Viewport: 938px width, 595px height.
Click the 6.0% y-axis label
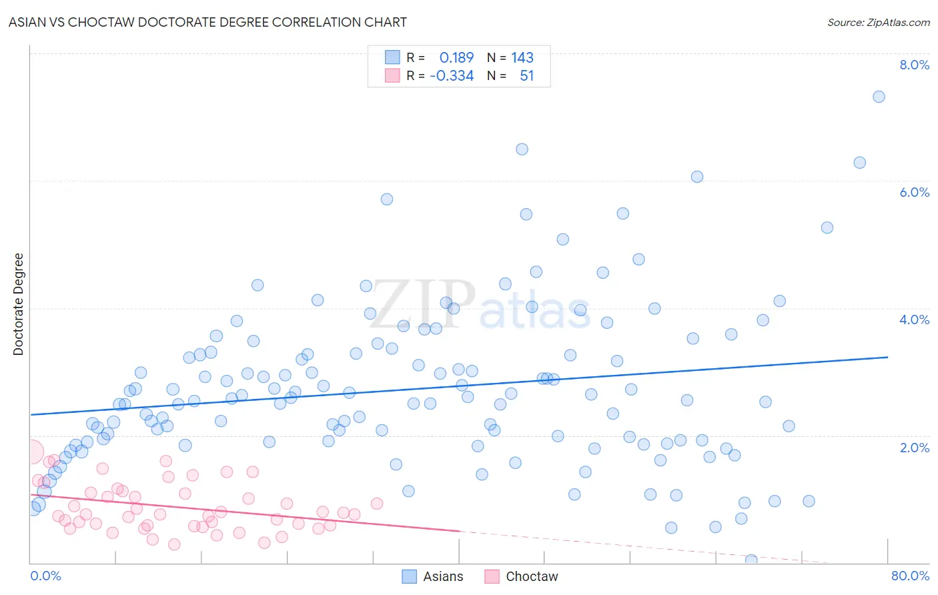(x=915, y=192)
